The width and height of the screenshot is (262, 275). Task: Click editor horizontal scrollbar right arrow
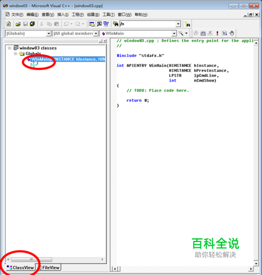(x=251, y=269)
